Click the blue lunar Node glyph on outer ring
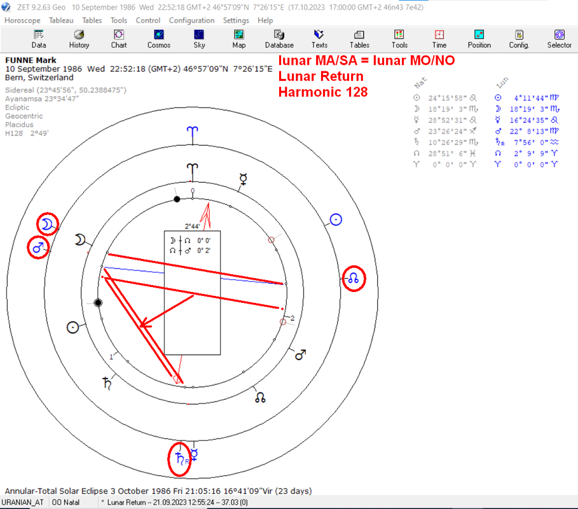The height and width of the screenshot is (509, 578). click(x=353, y=278)
